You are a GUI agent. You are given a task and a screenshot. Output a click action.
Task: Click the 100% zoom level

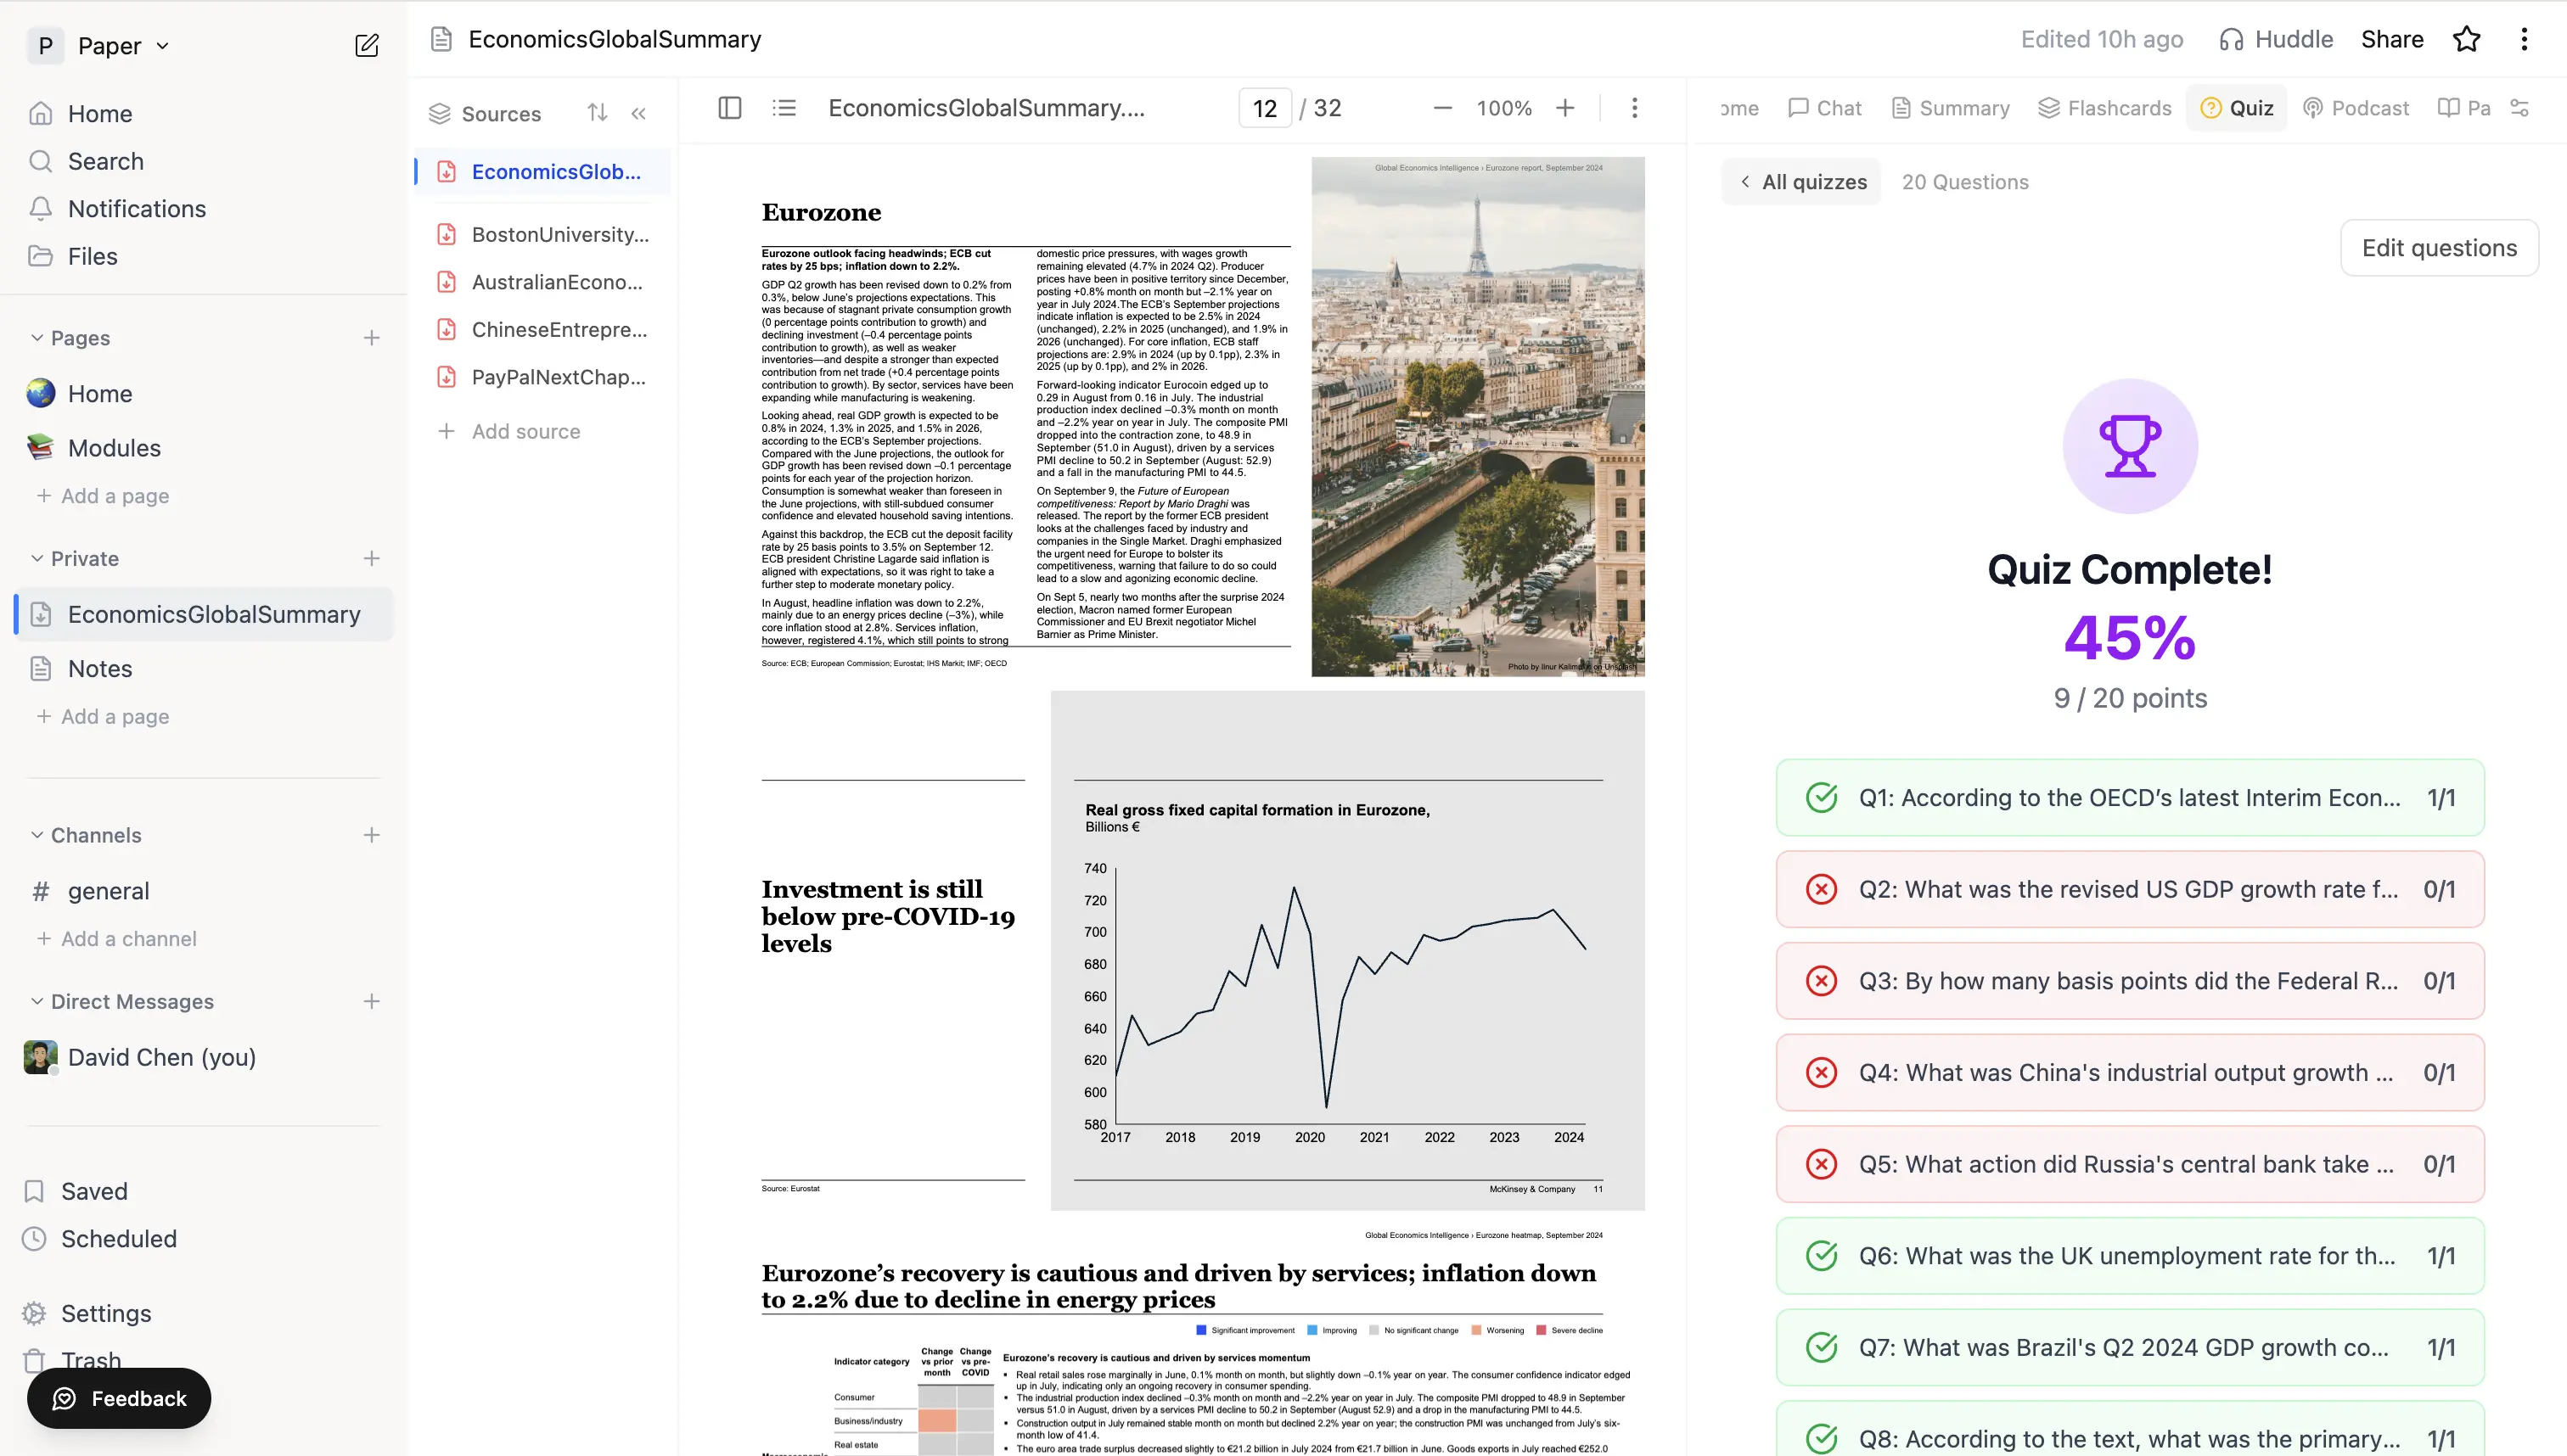[1503, 108]
